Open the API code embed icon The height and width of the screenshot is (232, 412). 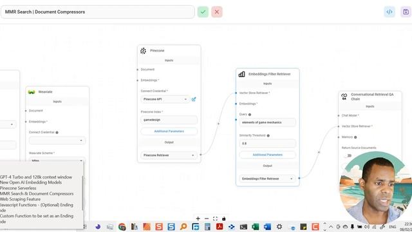(x=389, y=12)
